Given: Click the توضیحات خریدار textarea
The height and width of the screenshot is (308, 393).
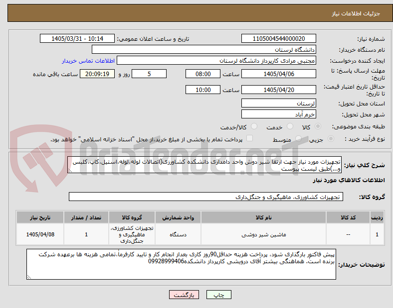Looking at the screenshot, I should tap(181, 264).
